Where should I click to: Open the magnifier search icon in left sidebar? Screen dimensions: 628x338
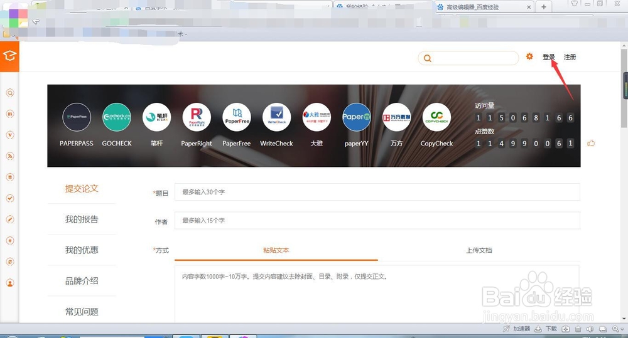tap(10, 93)
